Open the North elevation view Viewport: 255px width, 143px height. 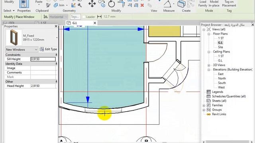point(222,79)
